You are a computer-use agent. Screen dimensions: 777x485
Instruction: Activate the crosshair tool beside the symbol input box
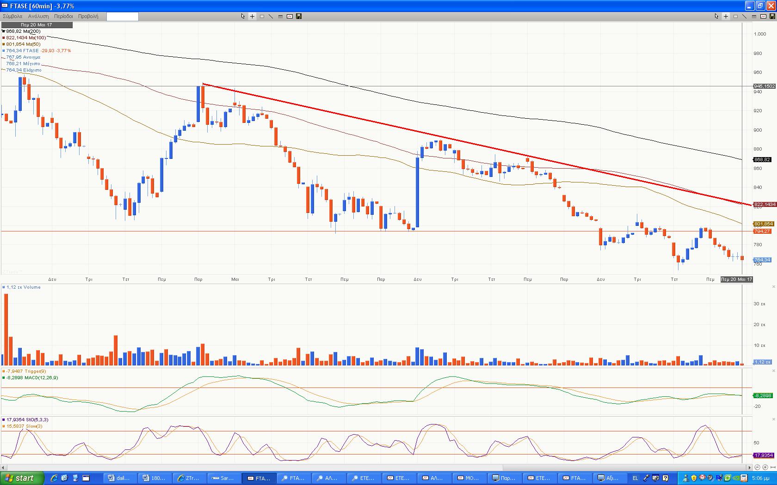[x=252, y=16]
